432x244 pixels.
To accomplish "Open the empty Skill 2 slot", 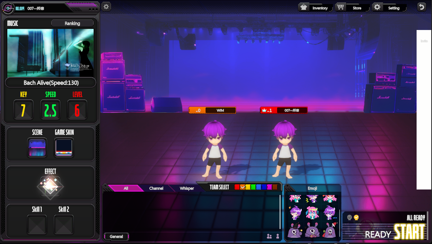I will [63, 224].
